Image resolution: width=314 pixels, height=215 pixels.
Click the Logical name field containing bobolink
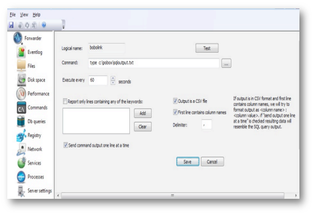click(x=107, y=48)
